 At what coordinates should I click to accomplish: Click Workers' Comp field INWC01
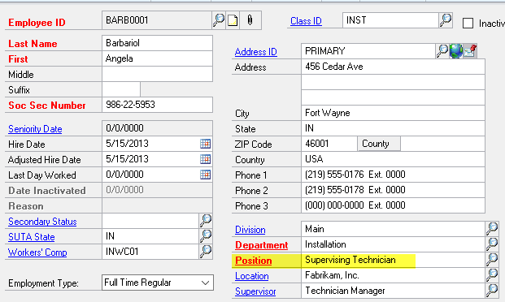pyautogui.click(x=150, y=252)
